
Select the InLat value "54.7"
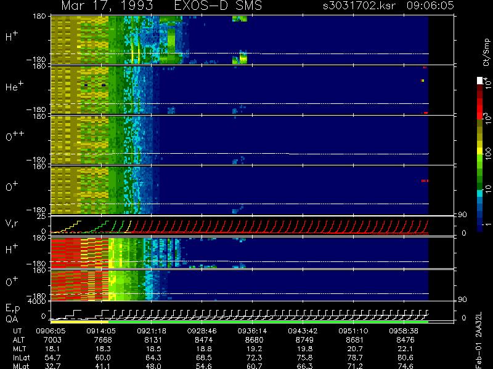[53, 357]
